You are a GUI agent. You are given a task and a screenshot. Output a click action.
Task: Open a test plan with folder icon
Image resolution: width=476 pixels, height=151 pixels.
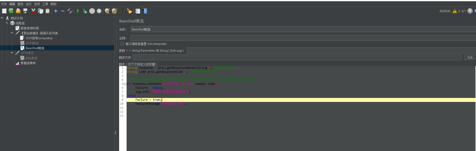click(18, 11)
